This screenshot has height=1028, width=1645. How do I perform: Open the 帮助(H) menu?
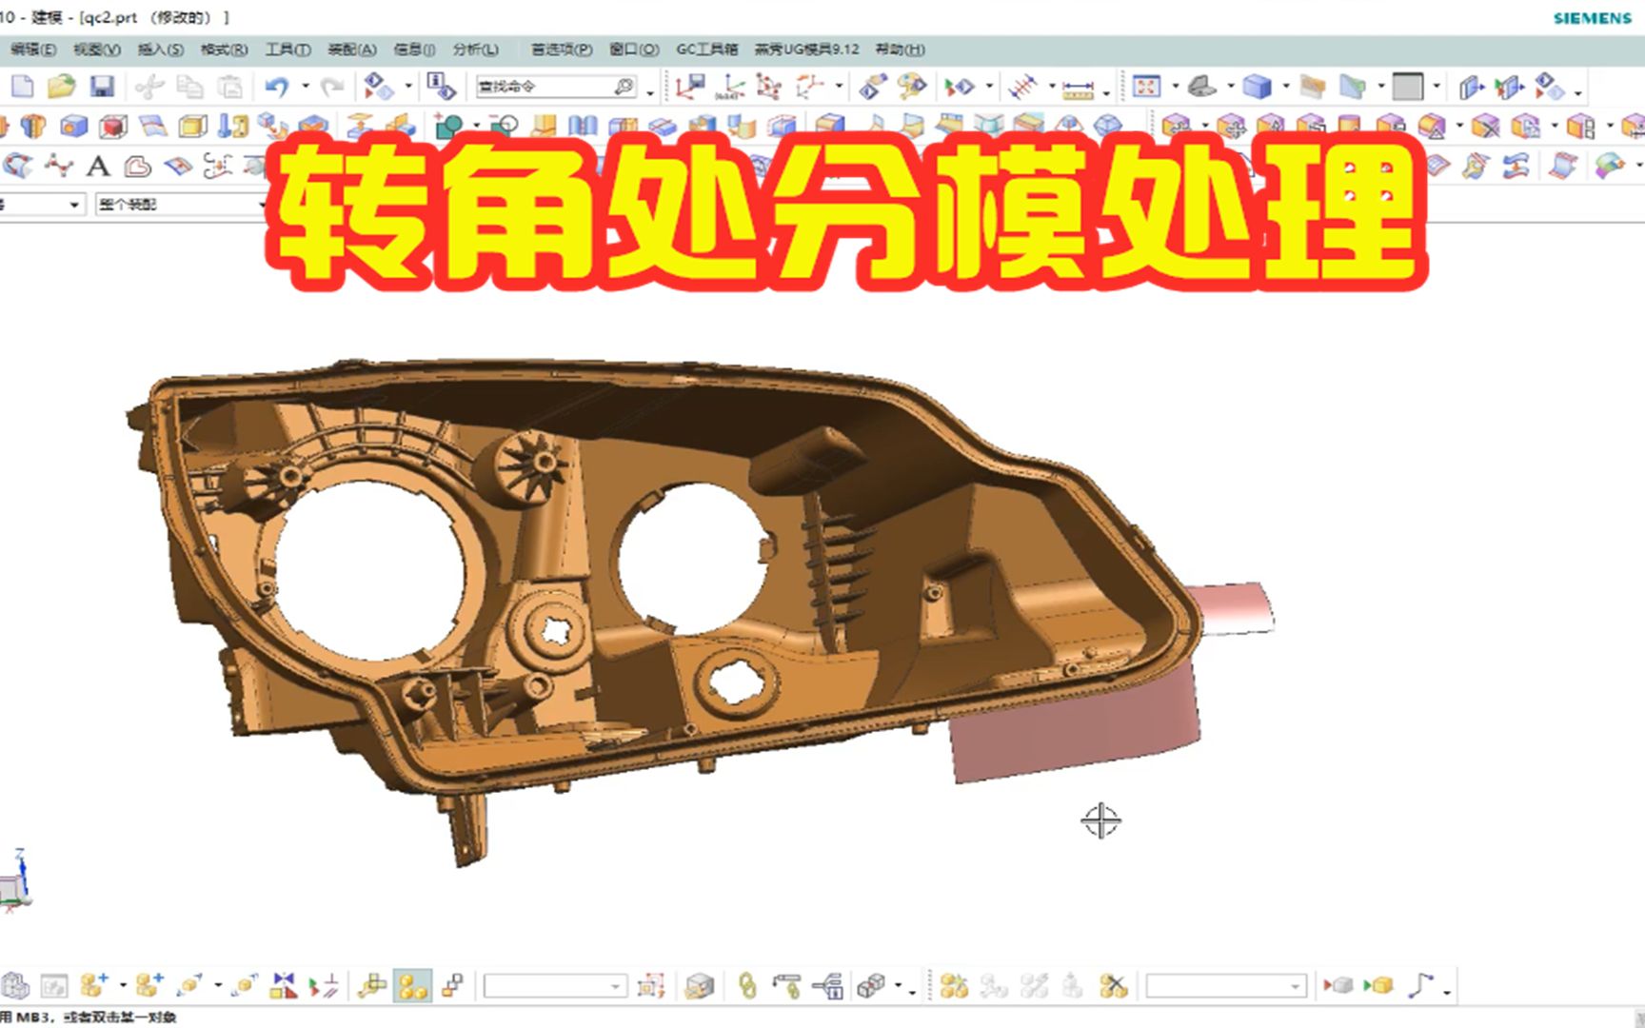[900, 49]
